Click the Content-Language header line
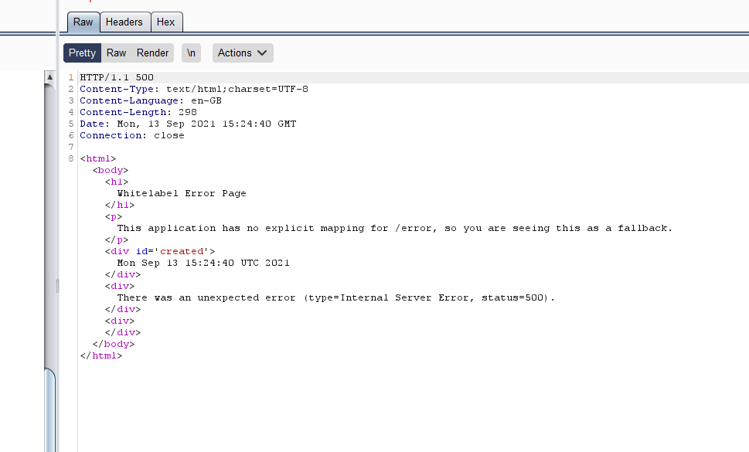Screen dimensions: 749x452 151,100
